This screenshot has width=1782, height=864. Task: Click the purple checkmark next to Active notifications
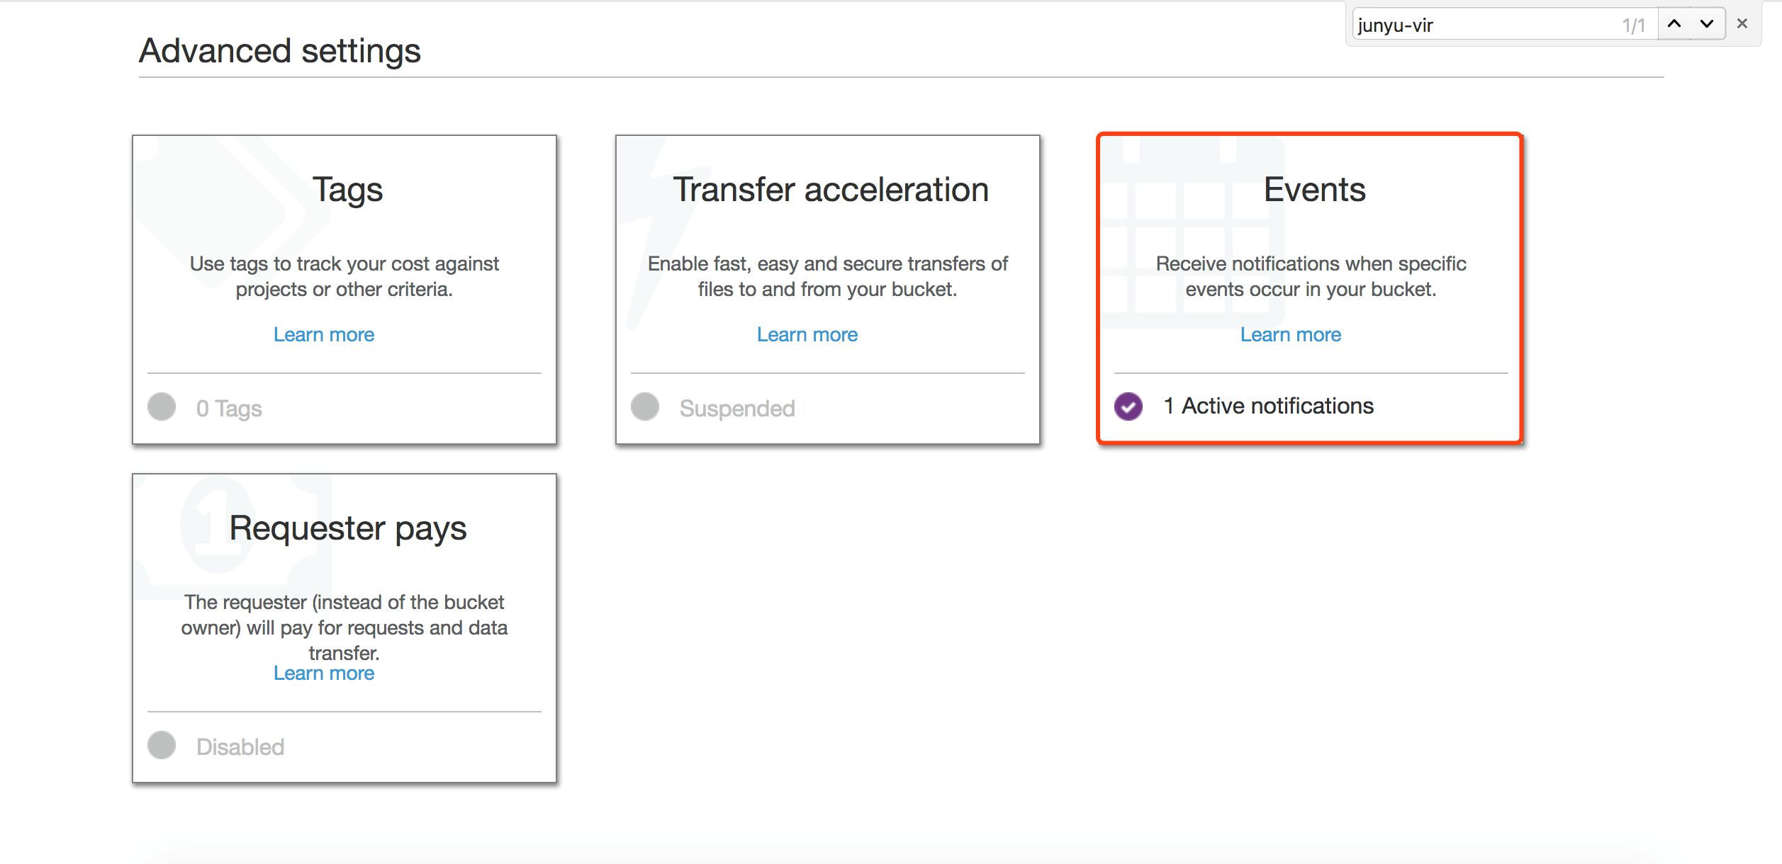1128,407
